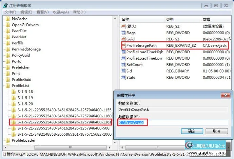Click the PeerNet folder icon
The width and height of the screenshot is (234, 159).
[8, 37]
